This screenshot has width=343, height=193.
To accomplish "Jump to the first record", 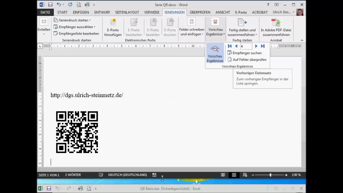I will [x=230, y=46].
